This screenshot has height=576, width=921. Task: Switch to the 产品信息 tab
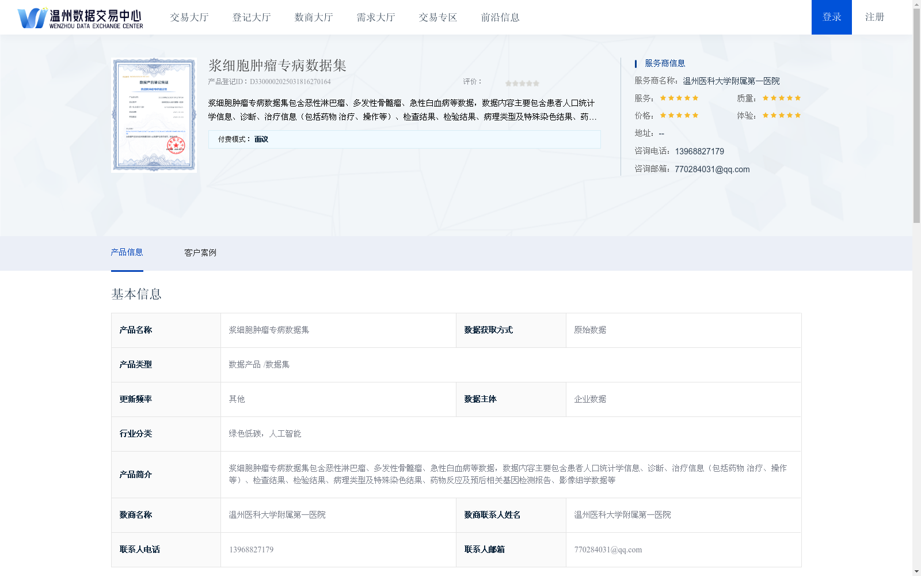pyautogui.click(x=127, y=252)
